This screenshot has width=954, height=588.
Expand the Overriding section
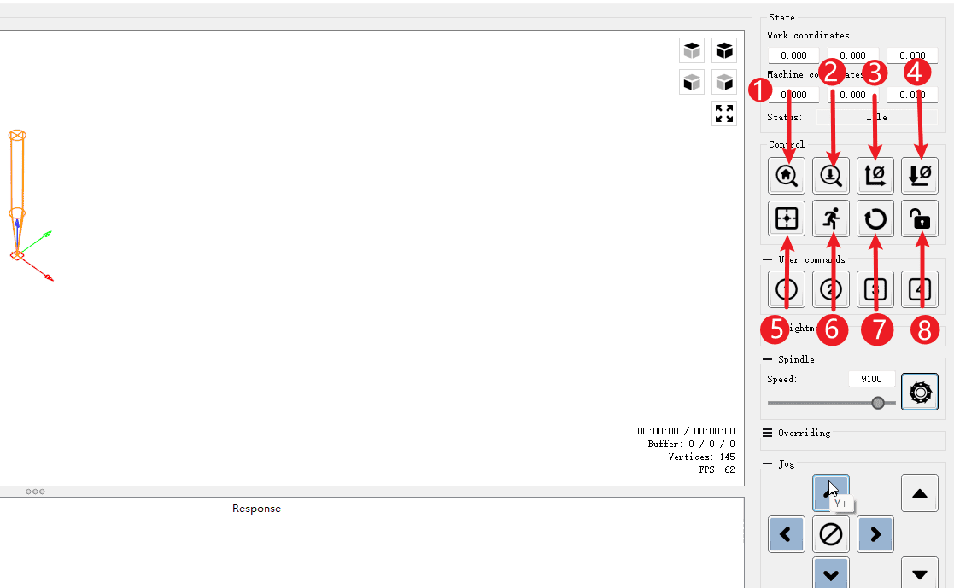pos(768,433)
